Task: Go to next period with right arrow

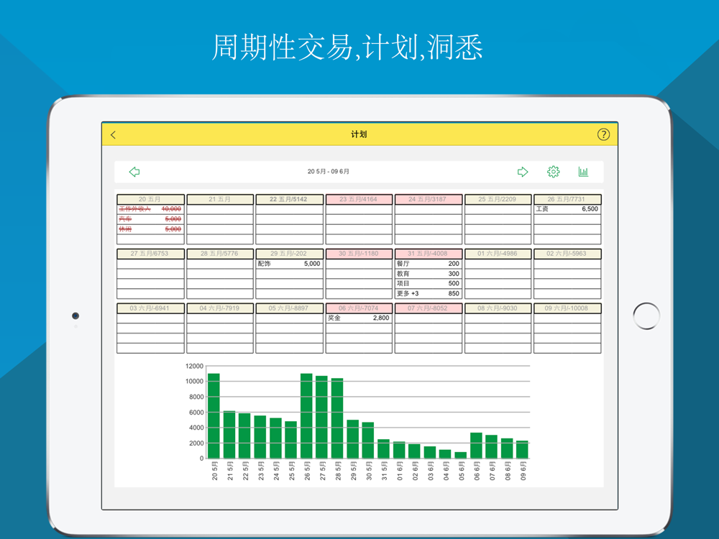Action: (523, 172)
